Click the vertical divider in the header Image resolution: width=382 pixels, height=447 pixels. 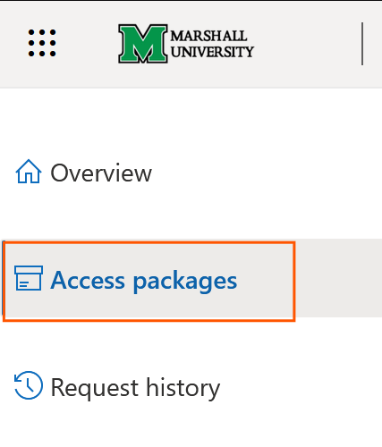[x=362, y=44]
